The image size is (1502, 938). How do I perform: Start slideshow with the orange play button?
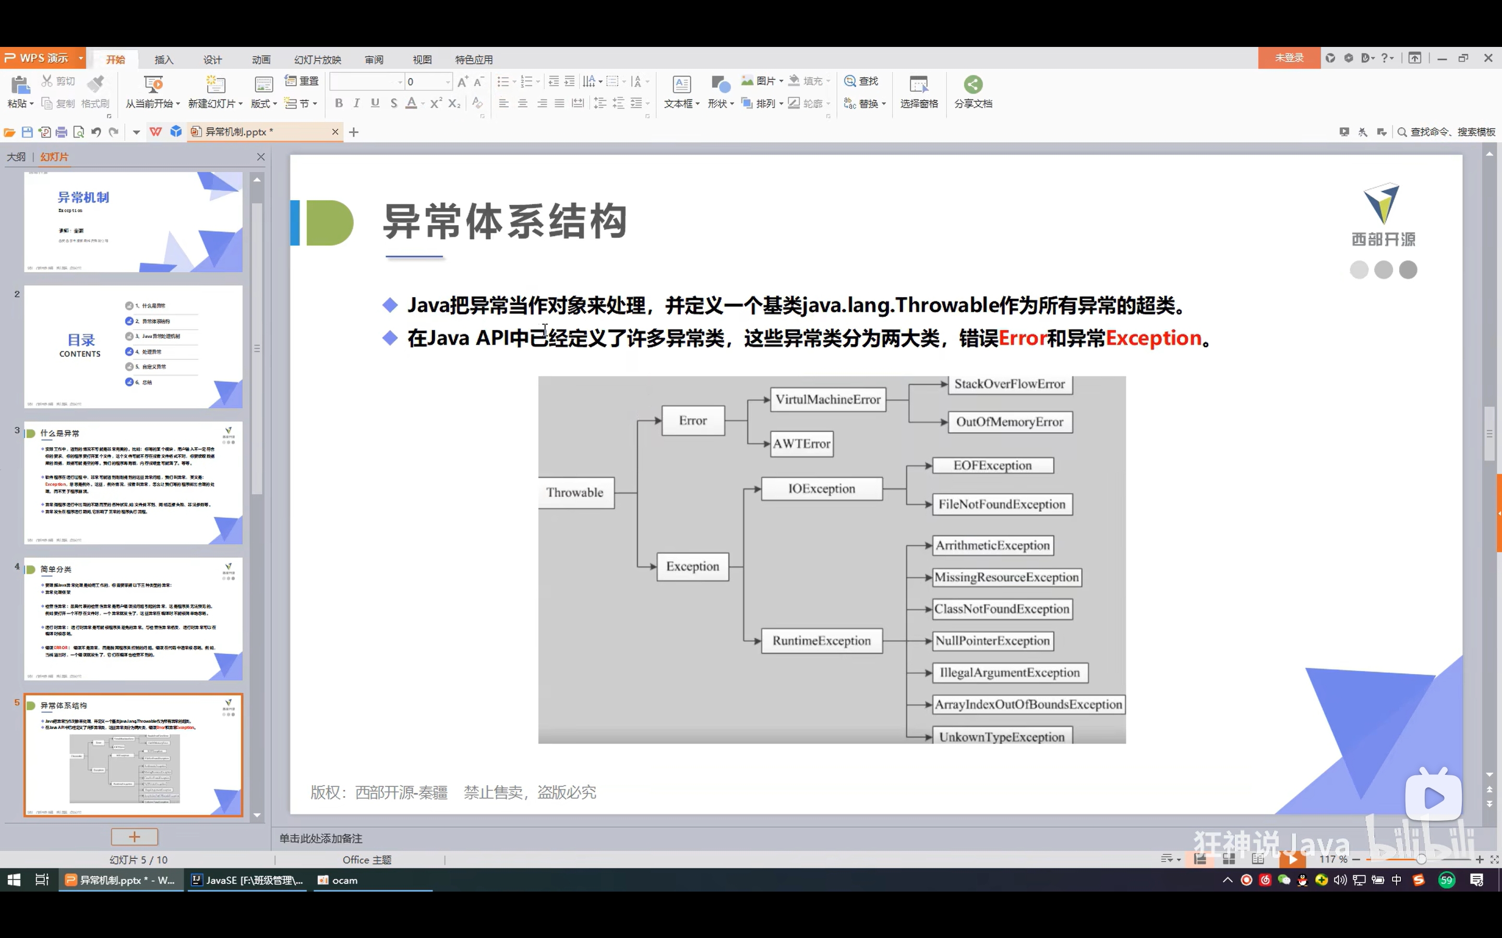pyautogui.click(x=1292, y=859)
